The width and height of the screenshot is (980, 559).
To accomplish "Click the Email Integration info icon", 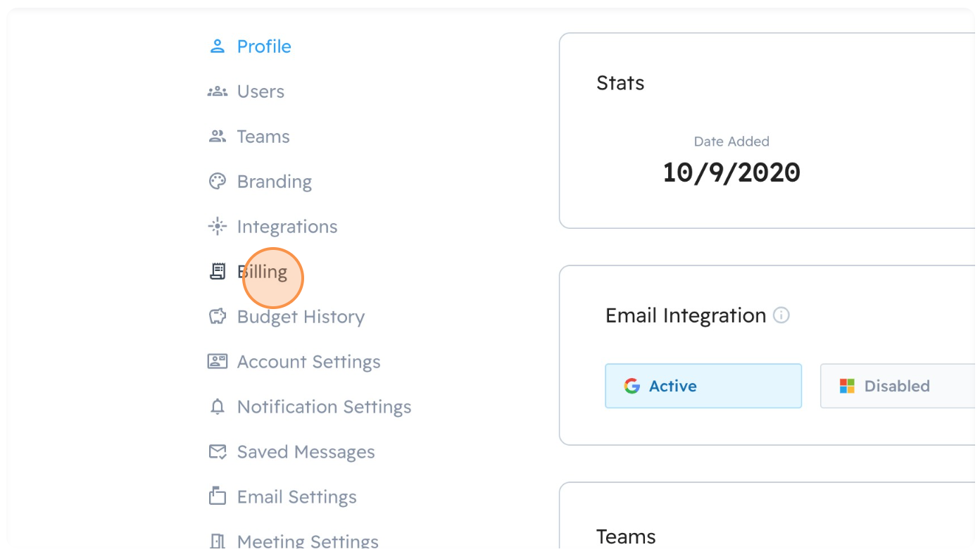I will pos(781,315).
